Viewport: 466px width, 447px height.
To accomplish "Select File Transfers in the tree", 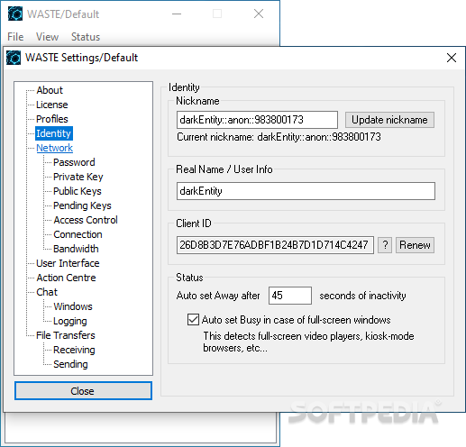I will (66, 335).
